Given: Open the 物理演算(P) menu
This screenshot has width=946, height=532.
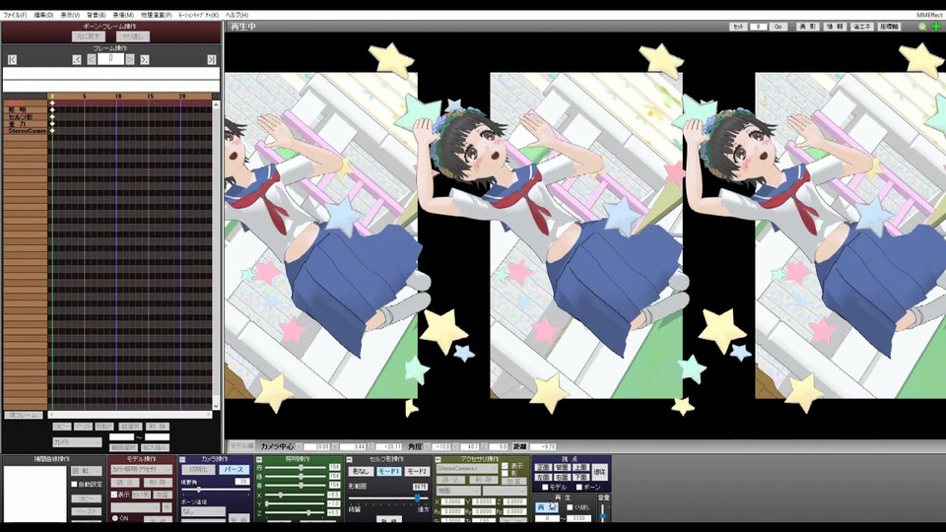Looking at the screenshot, I should click(157, 15).
